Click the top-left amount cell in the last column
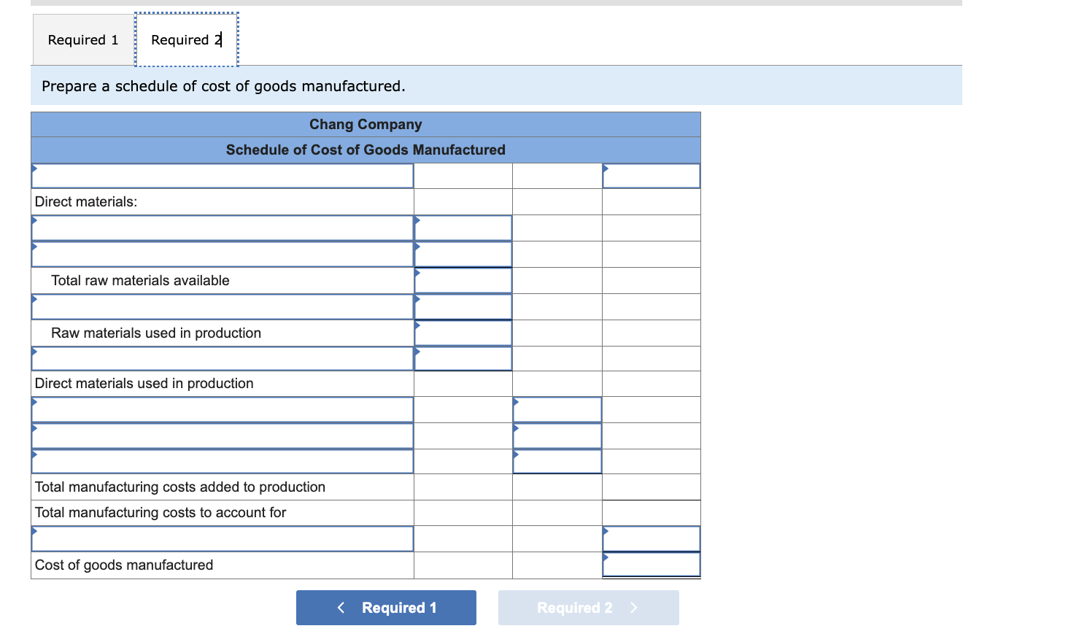This screenshot has width=1090, height=642. tap(651, 175)
